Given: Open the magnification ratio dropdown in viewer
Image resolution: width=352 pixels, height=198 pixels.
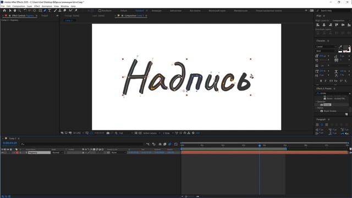Looking at the screenshot, I should click(x=79, y=133).
